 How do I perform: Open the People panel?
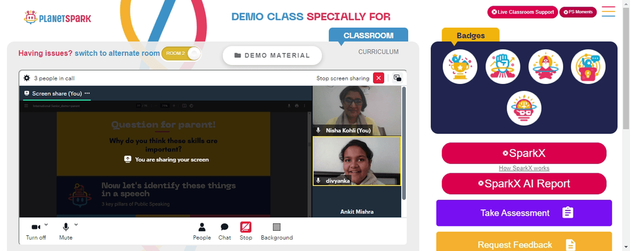click(202, 231)
